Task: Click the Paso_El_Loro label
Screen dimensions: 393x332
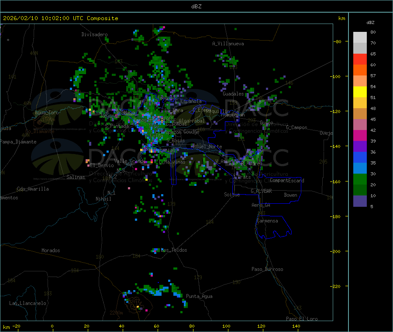Action: (x=302, y=319)
